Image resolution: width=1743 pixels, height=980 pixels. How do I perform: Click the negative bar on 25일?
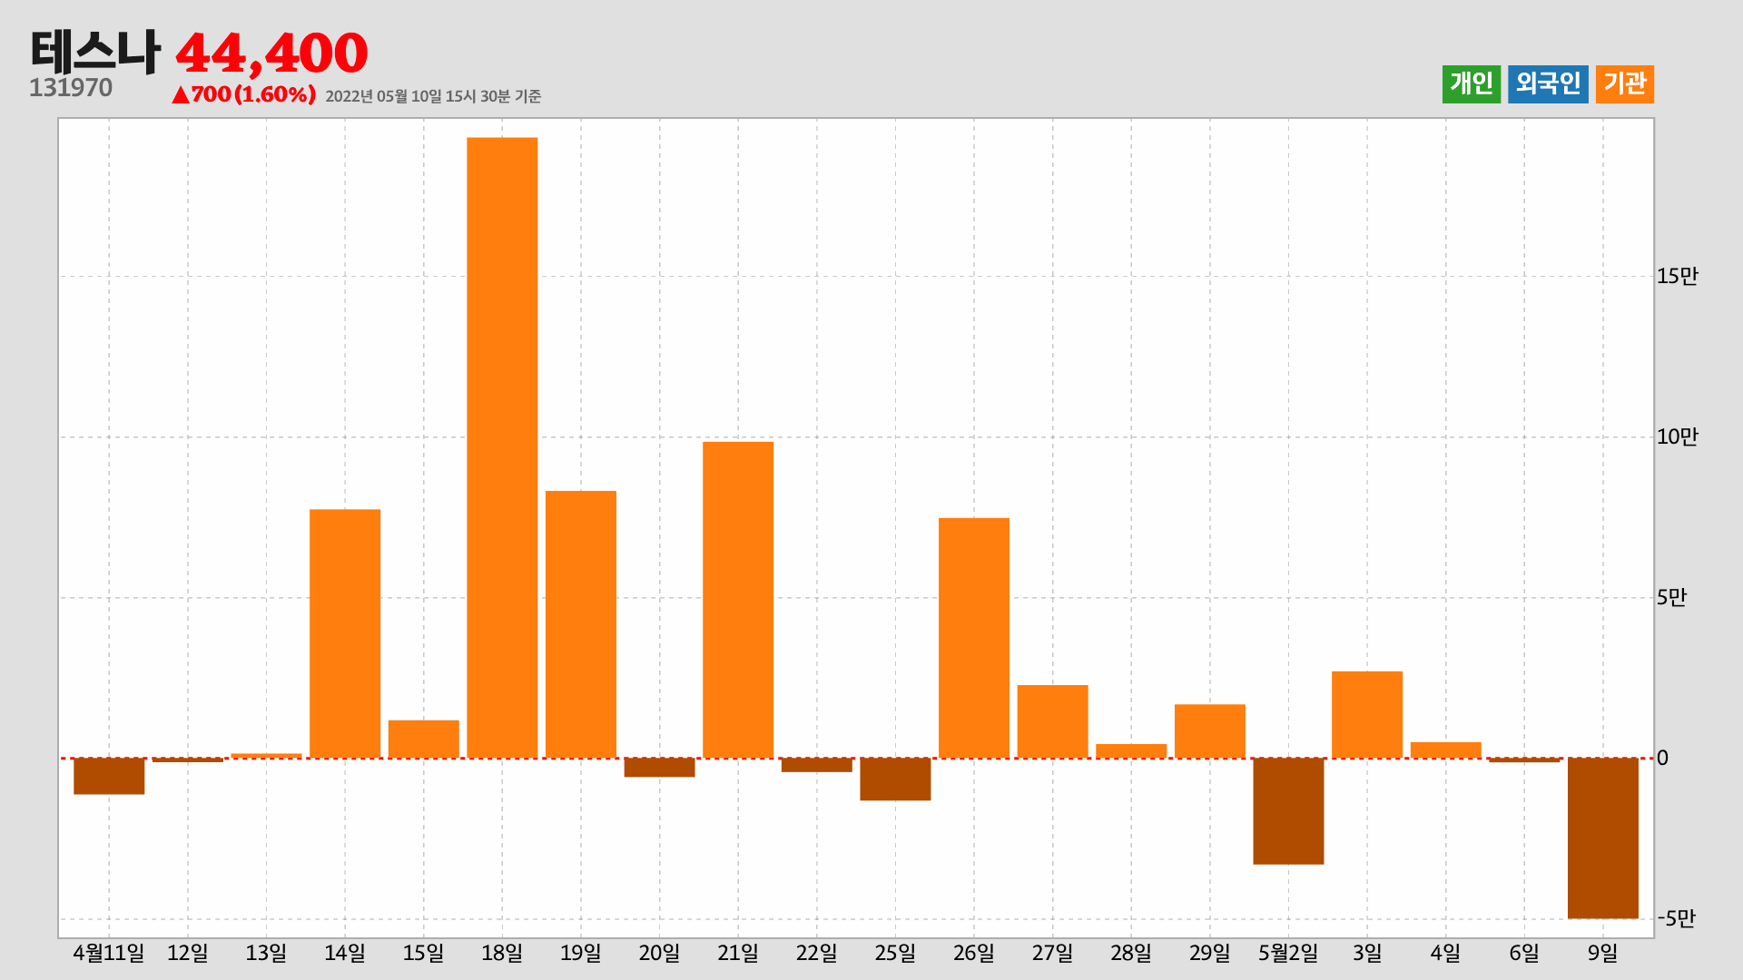(x=895, y=779)
